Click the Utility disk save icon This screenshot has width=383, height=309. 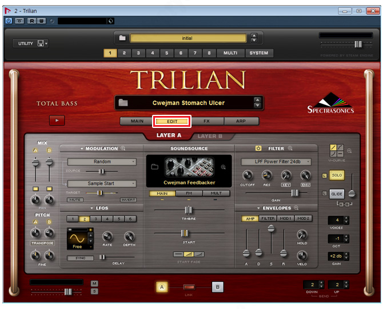click(41, 43)
